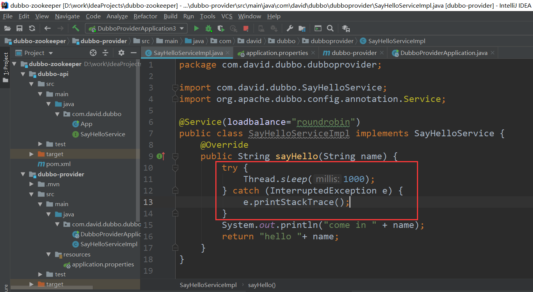533x292 pixels.
Task: Click the Build hammer icon
Action: click(x=76, y=28)
